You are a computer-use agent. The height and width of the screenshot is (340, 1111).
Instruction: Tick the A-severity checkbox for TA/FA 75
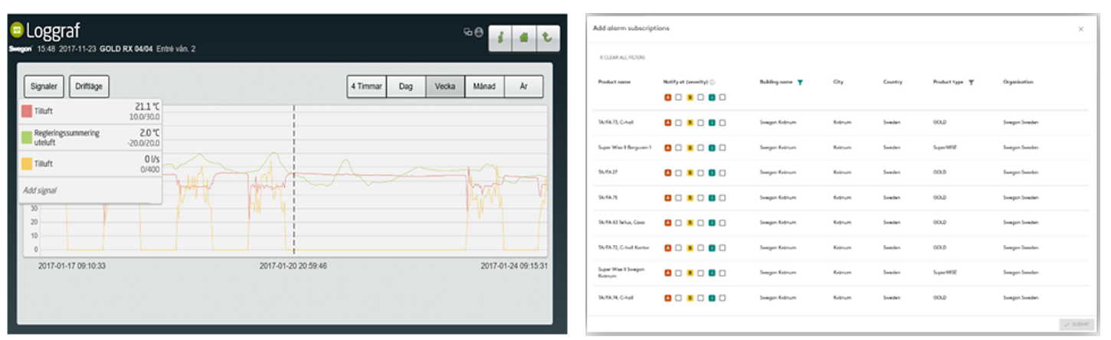pos(678,198)
